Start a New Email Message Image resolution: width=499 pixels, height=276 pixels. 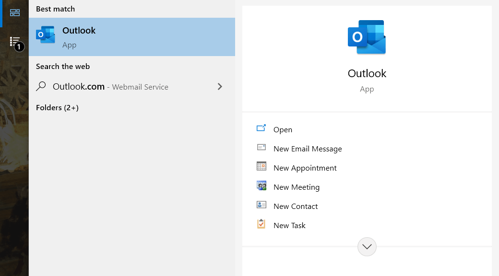[x=308, y=149]
